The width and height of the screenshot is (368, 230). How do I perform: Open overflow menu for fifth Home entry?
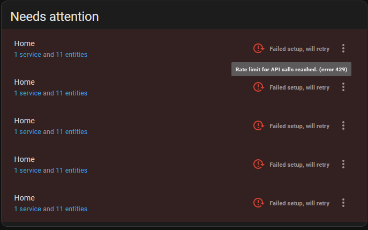(x=343, y=203)
